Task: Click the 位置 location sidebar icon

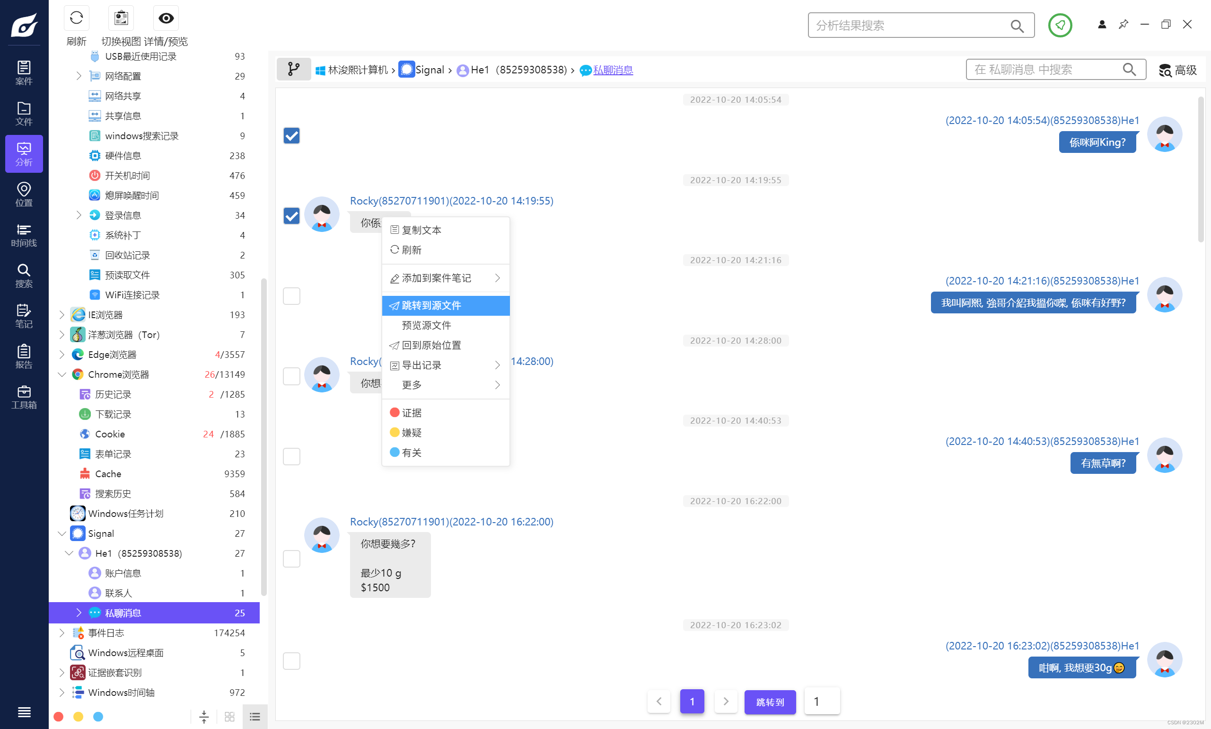Action: point(24,194)
